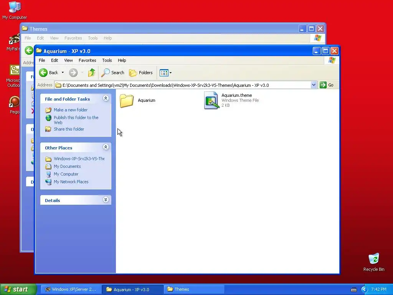Toggle the Folders pane button
The image size is (393, 295).
click(140, 73)
